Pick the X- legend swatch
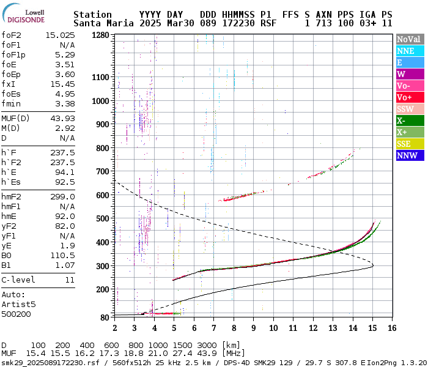Viewport: 428px width, 367px height. [410, 120]
